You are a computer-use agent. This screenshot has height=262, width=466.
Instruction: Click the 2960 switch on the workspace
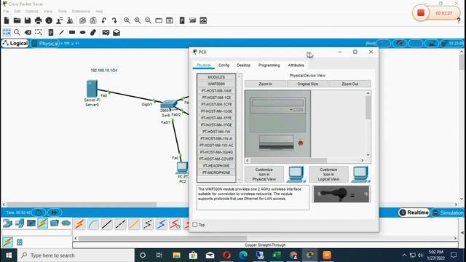168,104
